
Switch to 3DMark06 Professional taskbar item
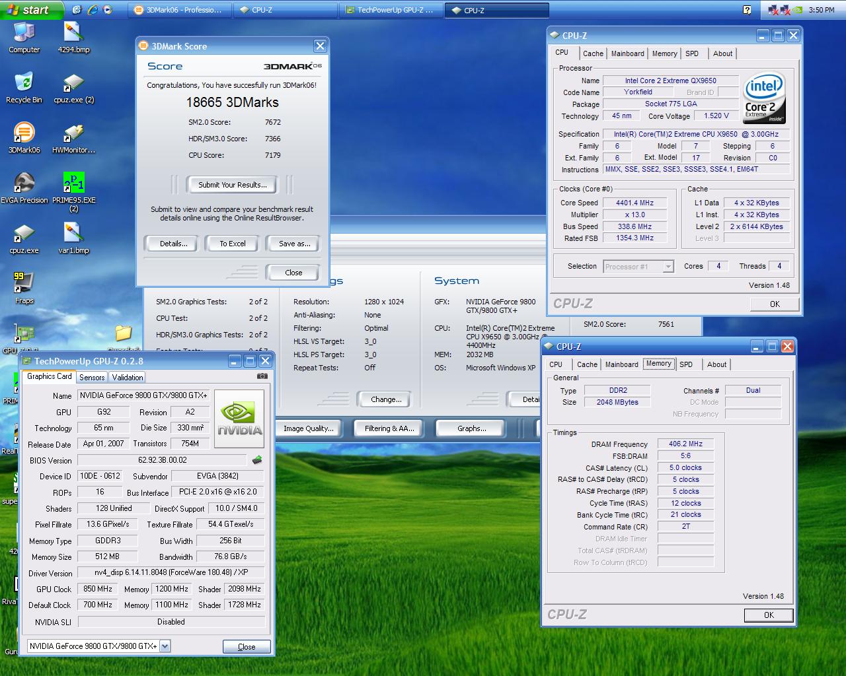180,10
